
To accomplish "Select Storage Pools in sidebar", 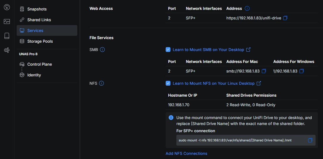I will (40, 41).
